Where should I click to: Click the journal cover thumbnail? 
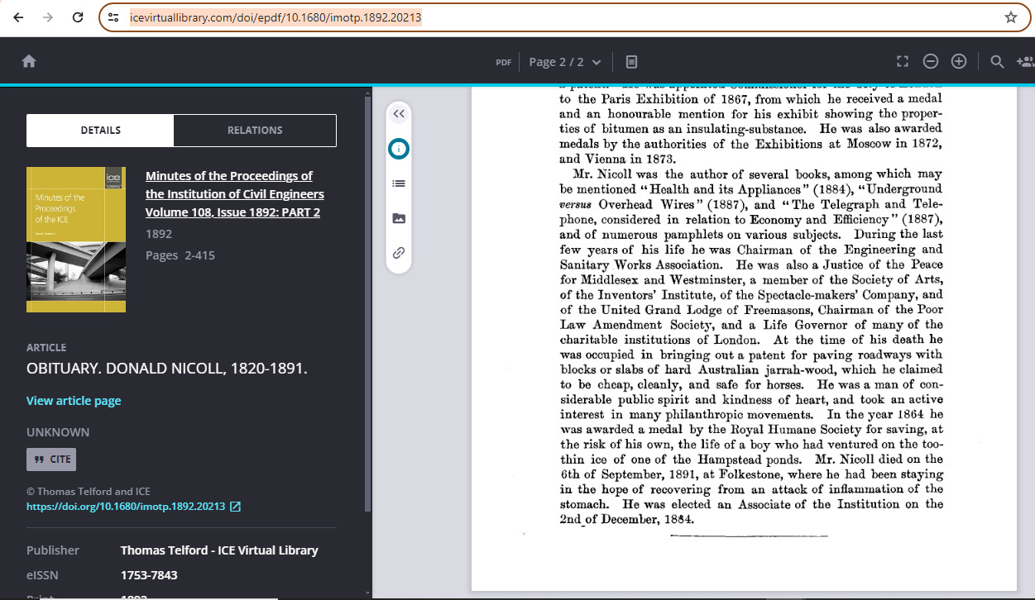click(x=76, y=240)
